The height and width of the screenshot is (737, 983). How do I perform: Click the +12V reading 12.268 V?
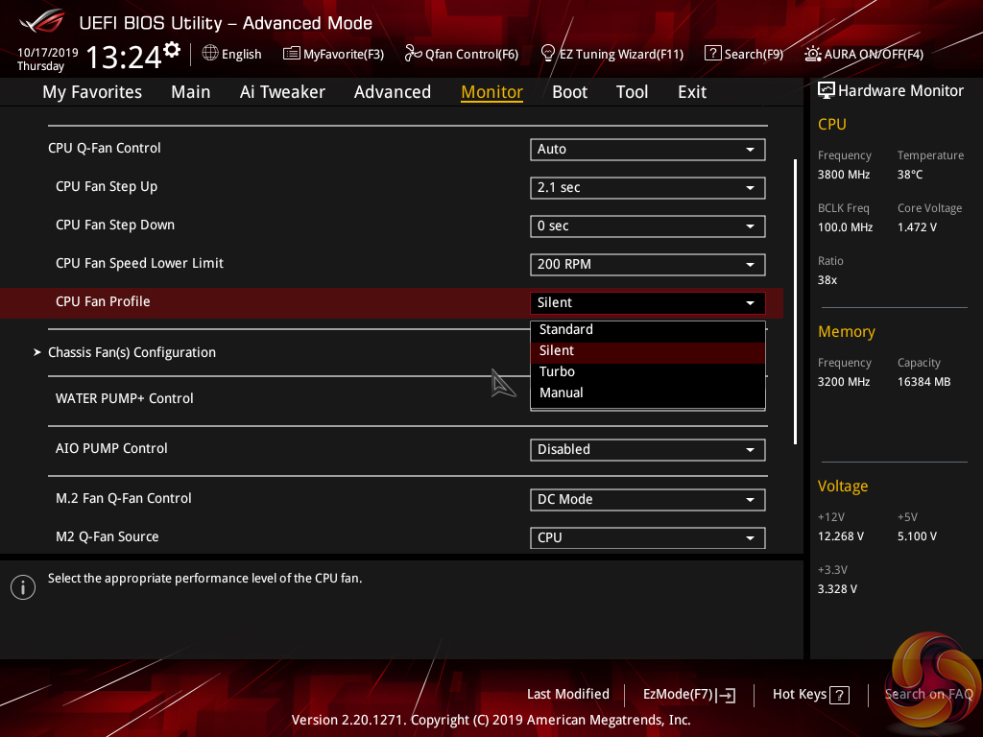841,536
